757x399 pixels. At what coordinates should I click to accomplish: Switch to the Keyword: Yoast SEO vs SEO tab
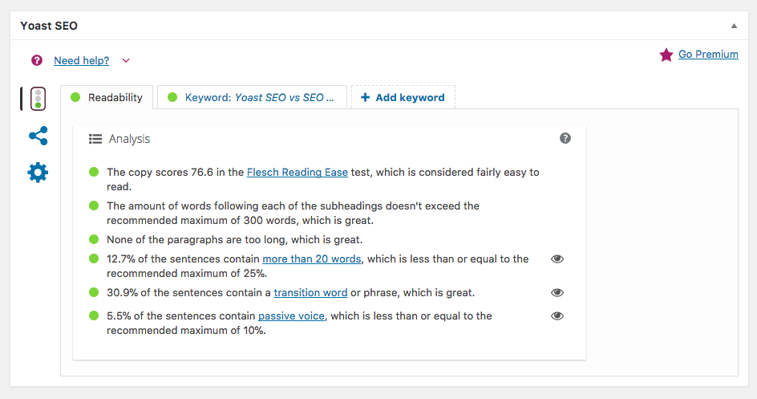click(x=252, y=98)
